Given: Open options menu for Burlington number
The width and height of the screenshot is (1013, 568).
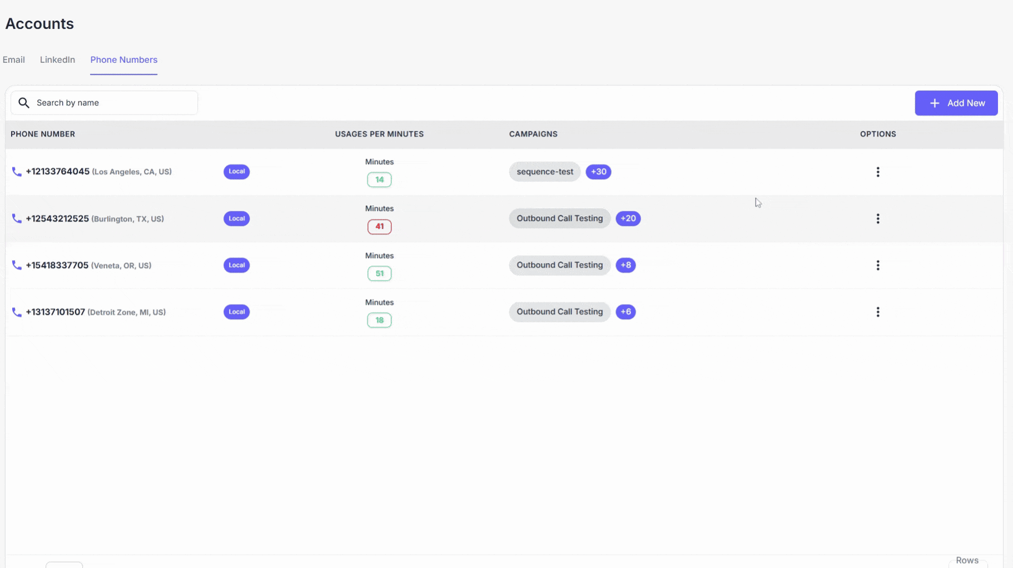Looking at the screenshot, I should [x=878, y=218].
